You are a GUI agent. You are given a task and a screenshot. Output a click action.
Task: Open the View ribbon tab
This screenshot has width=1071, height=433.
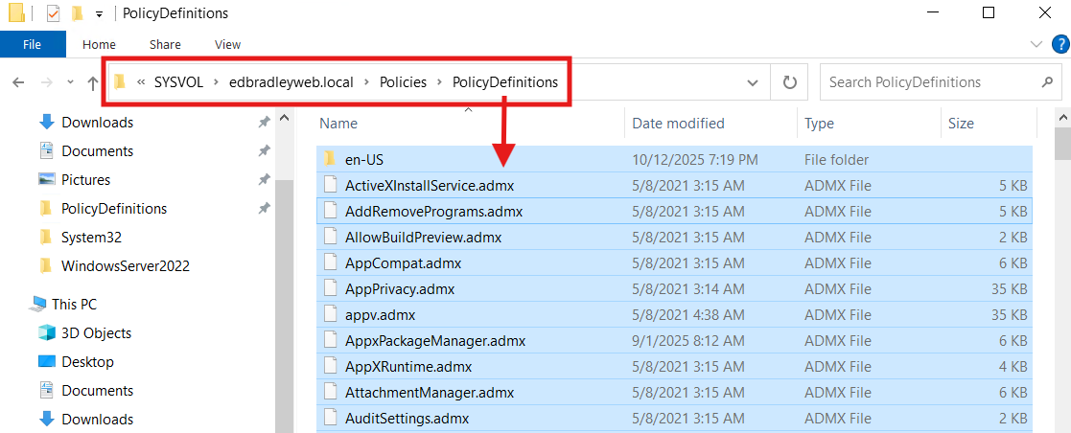coord(227,44)
